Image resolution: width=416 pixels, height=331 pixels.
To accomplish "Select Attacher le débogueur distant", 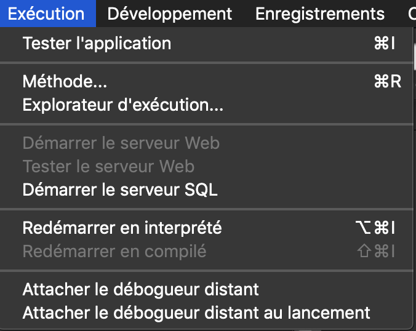I will coord(141,289).
